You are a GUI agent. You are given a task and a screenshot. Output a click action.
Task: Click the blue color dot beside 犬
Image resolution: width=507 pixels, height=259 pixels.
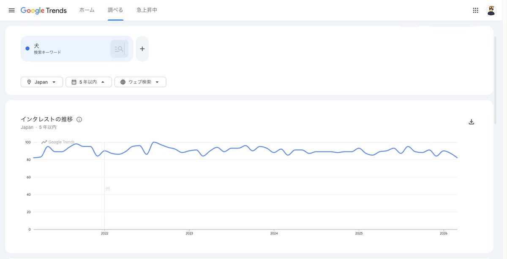[27, 49]
